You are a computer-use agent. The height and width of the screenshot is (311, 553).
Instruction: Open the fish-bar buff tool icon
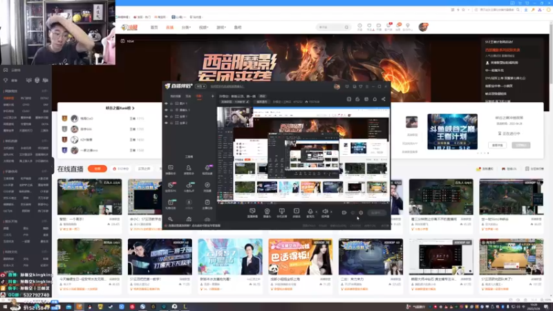tap(189, 187)
